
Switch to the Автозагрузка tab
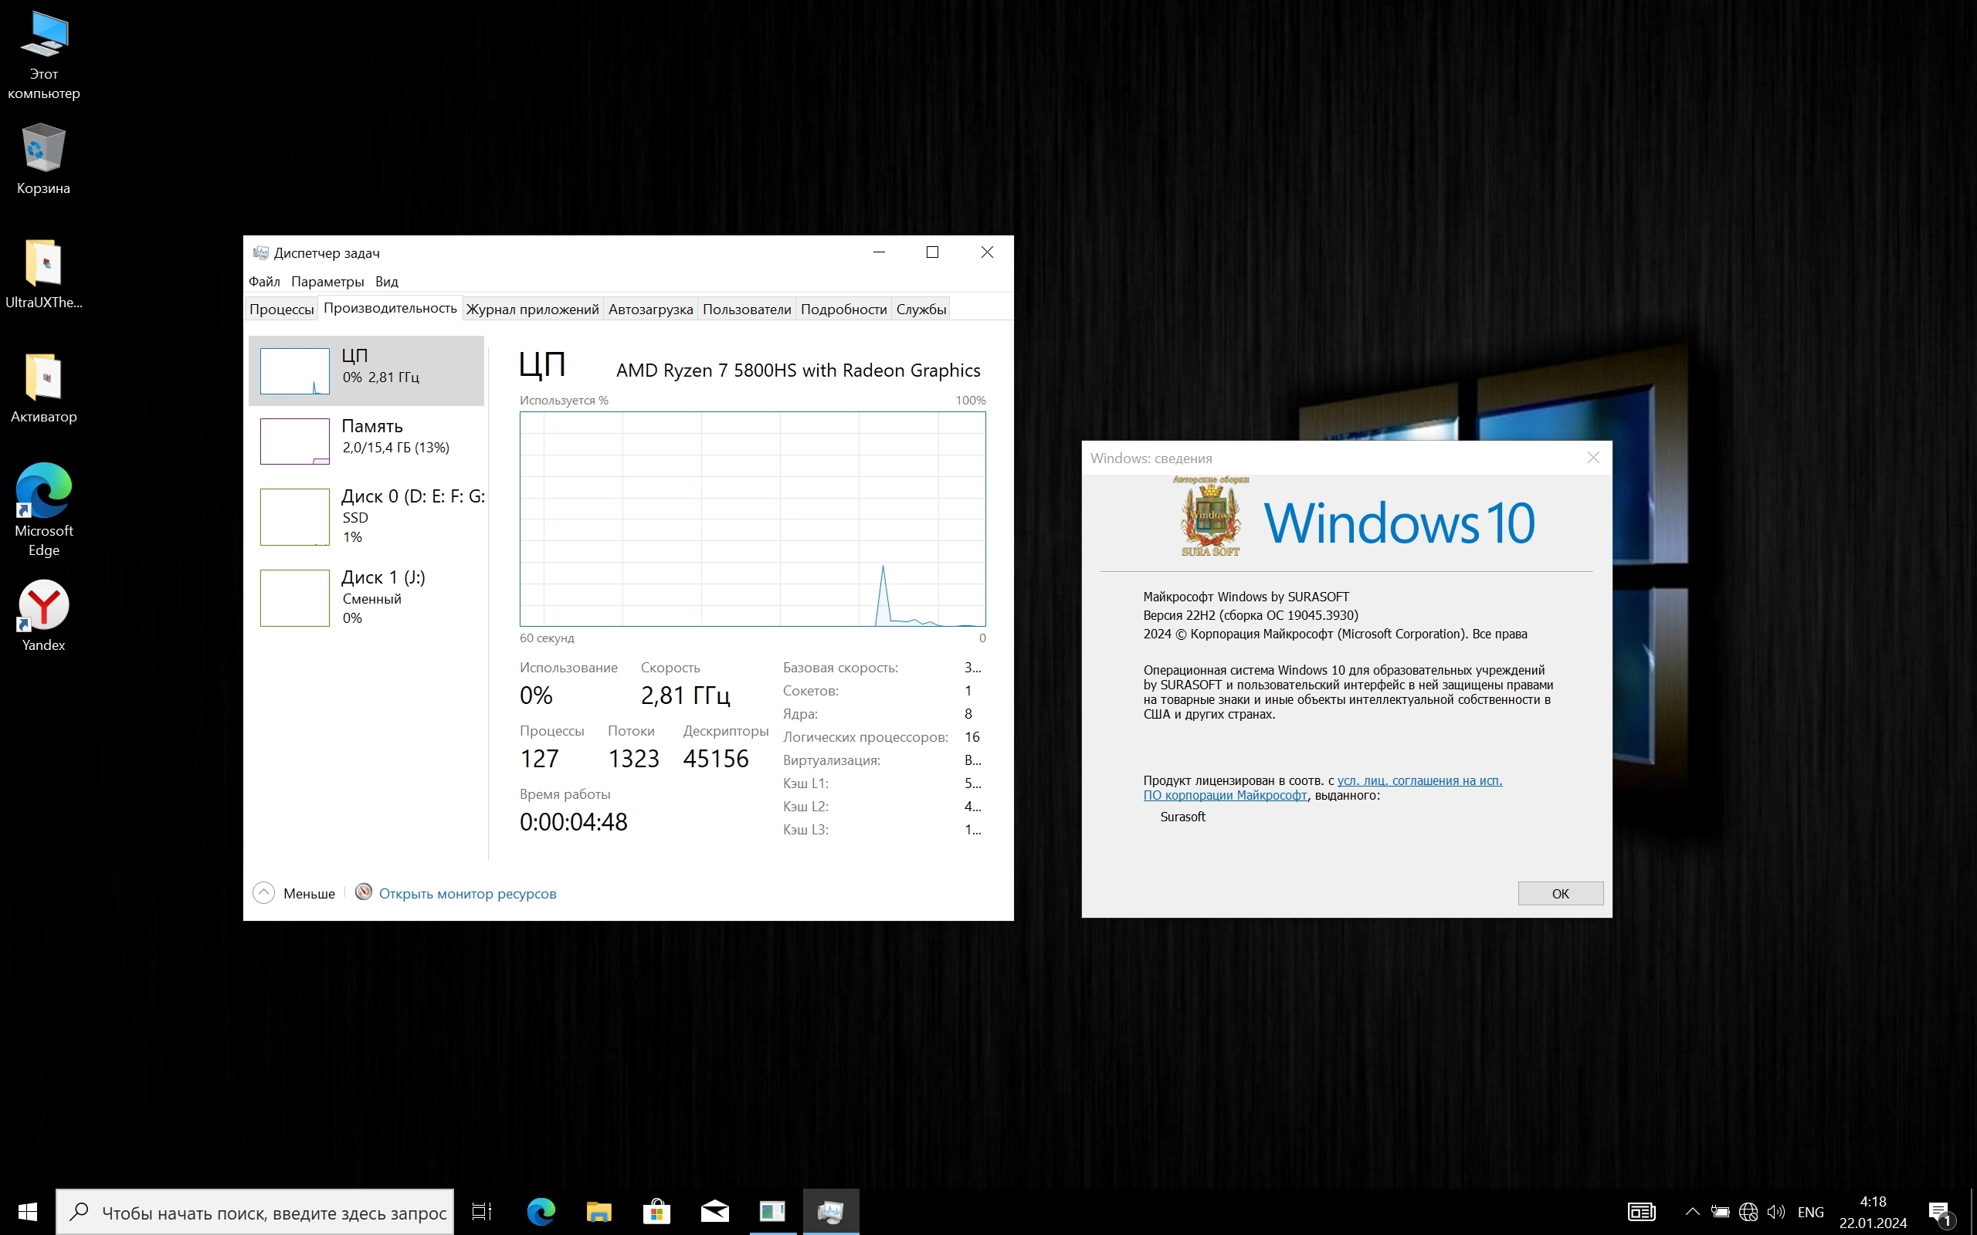click(x=650, y=310)
